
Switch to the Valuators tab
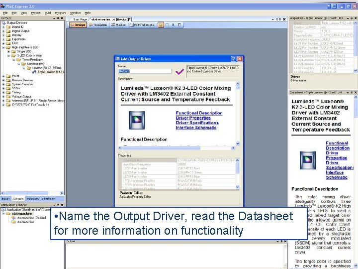pyautogui.click(x=32, y=199)
